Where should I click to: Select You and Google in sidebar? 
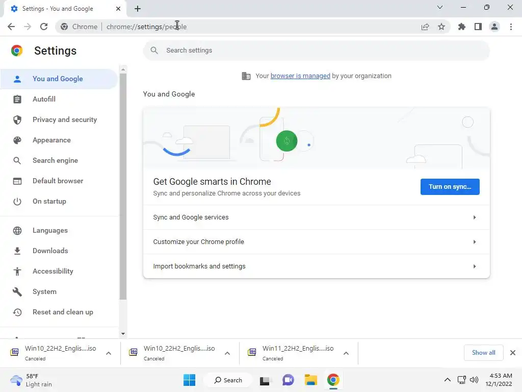coord(59,79)
